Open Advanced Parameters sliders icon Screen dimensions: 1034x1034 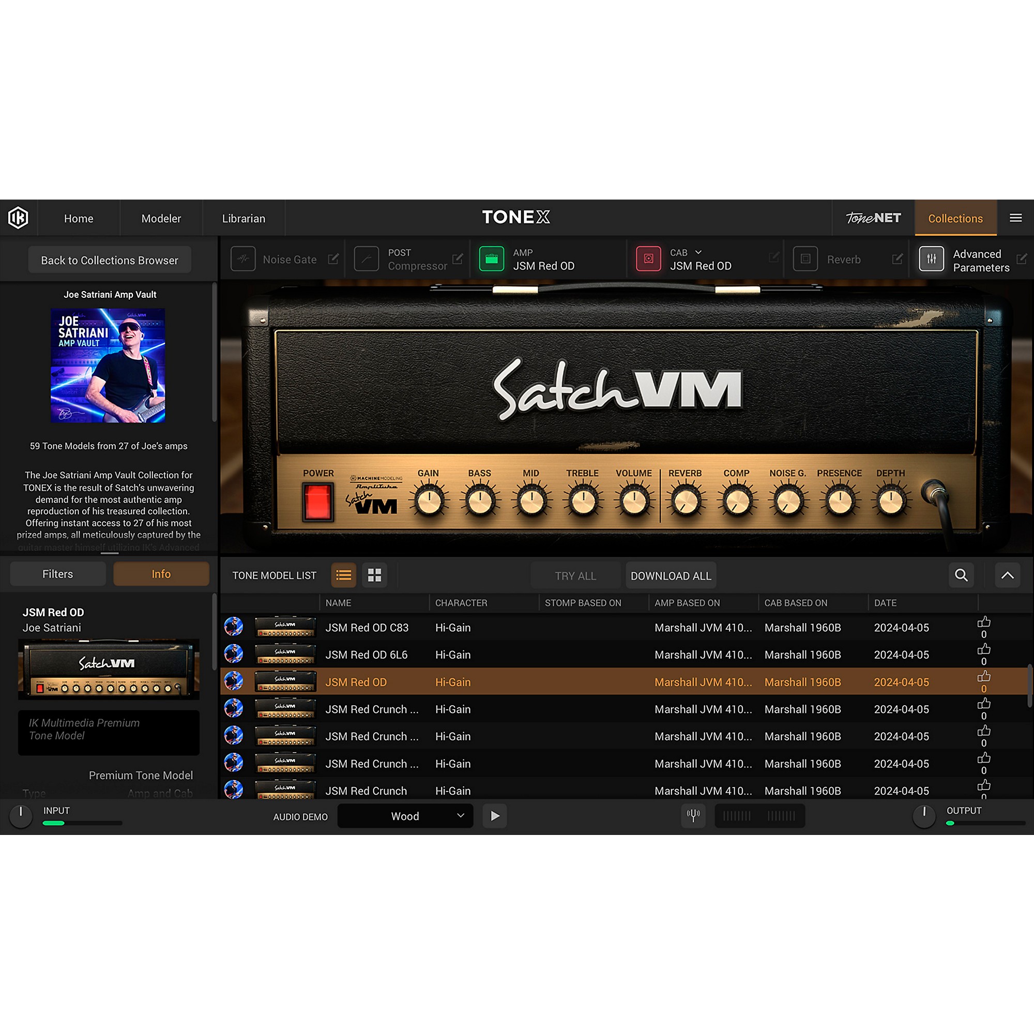click(931, 259)
